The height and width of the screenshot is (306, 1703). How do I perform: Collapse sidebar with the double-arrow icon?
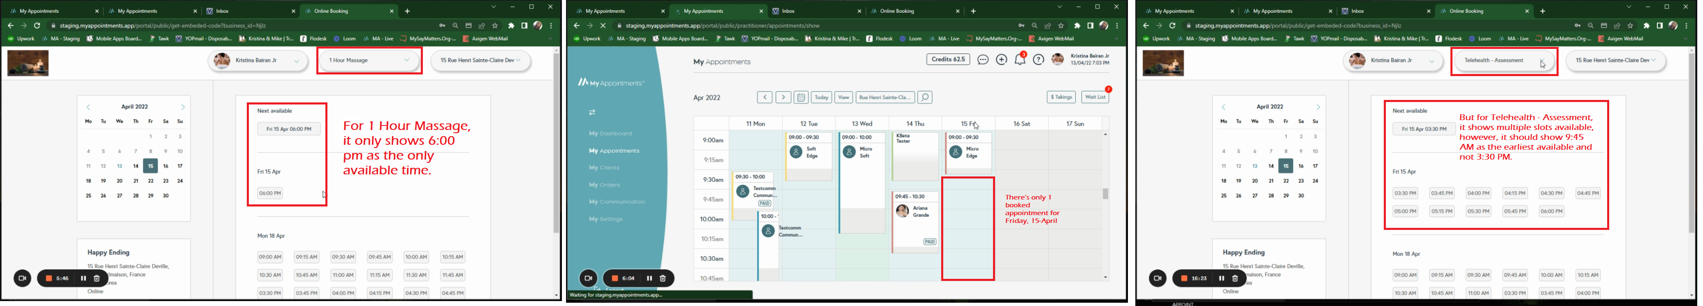coord(592,112)
